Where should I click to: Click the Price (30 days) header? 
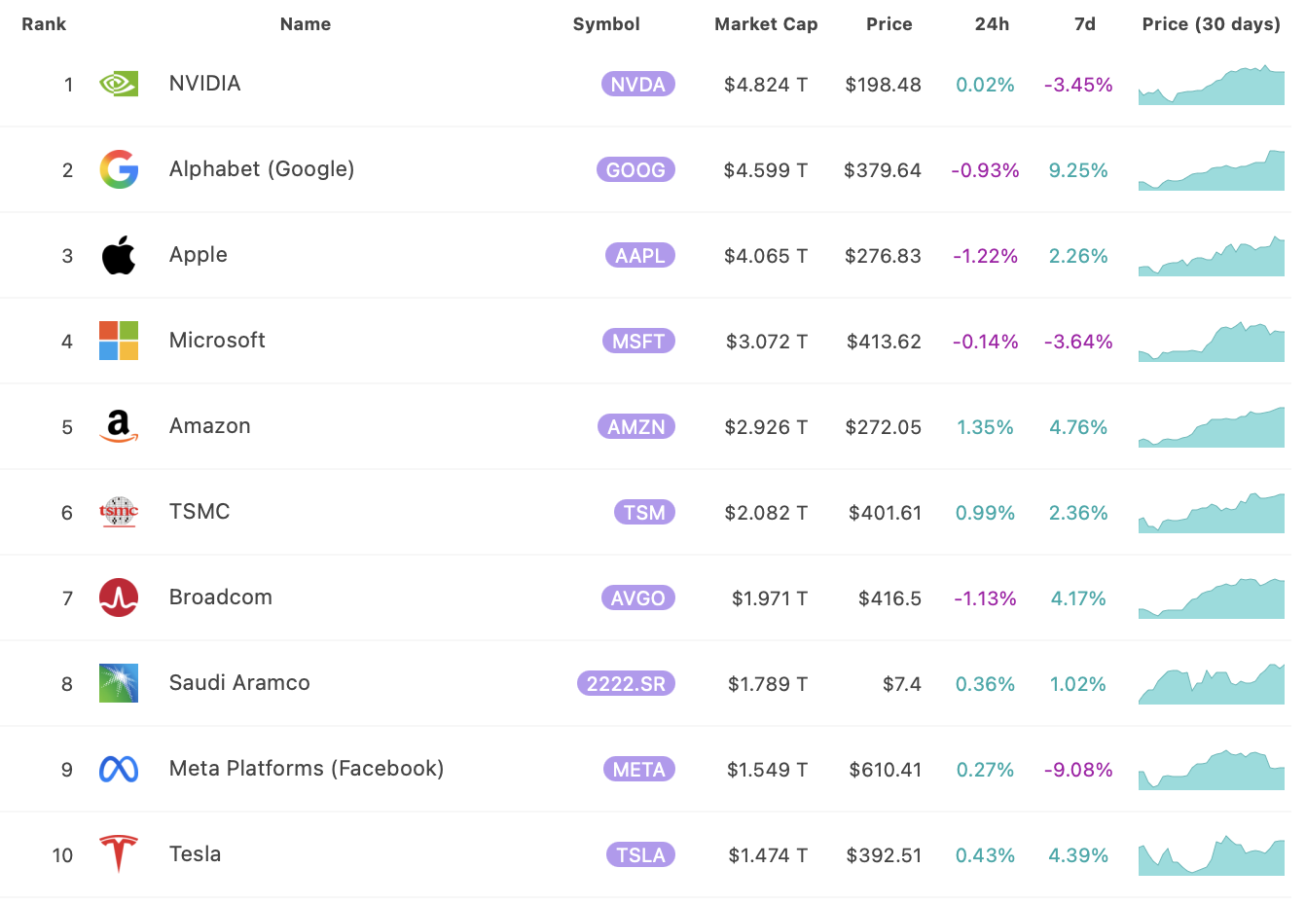click(1212, 24)
